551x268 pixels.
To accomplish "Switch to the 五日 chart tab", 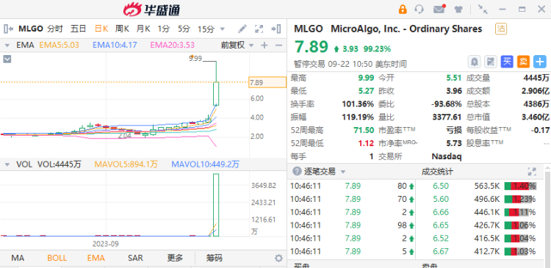I will (x=78, y=29).
